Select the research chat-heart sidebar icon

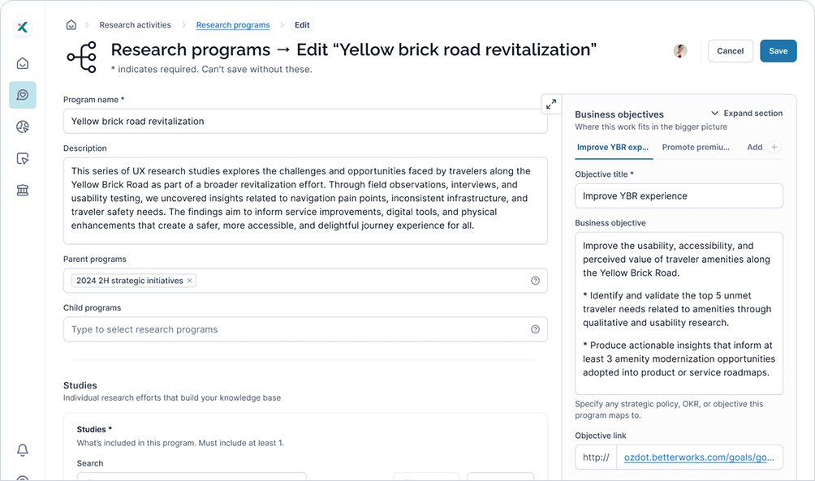click(x=23, y=95)
